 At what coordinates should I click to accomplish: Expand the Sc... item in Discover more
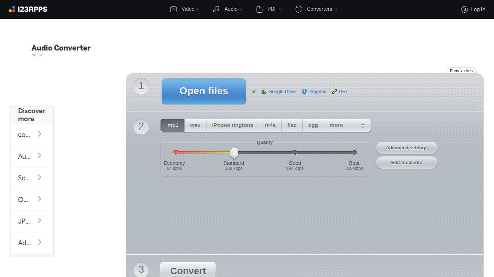pyautogui.click(x=31, y=178)
